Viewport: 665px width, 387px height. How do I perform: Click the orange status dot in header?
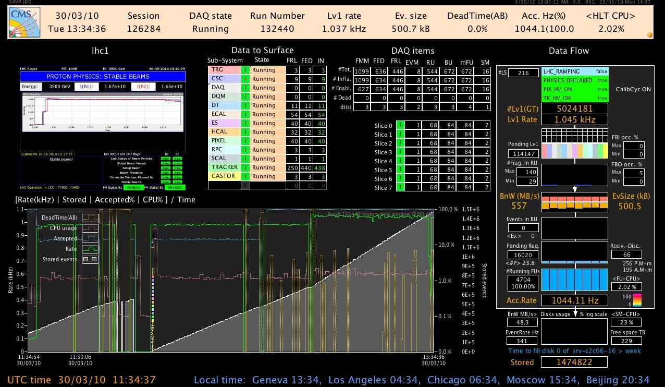coord(649,35)
